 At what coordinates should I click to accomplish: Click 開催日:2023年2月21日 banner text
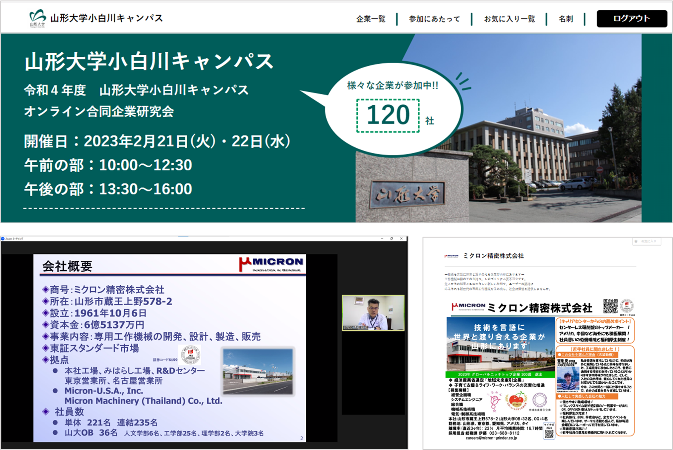click(x=157, y=141)
